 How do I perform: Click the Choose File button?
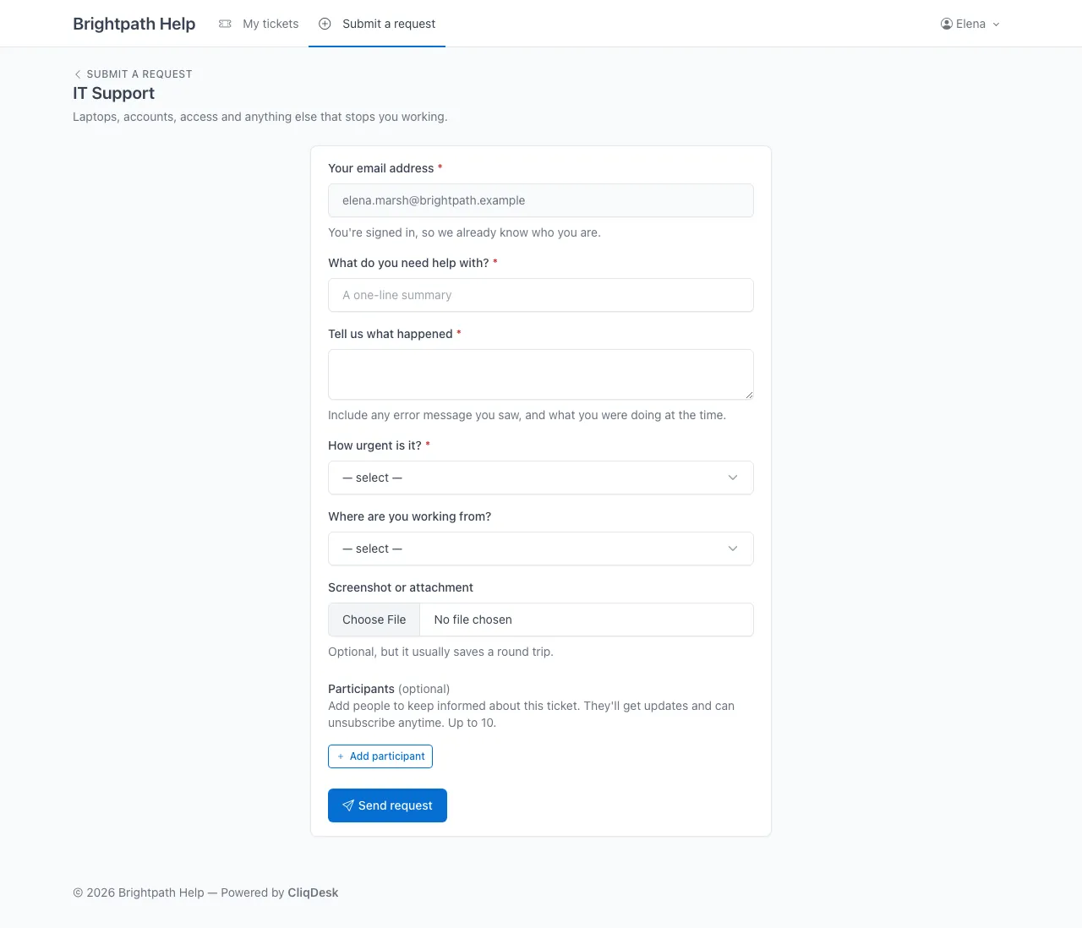374,620
